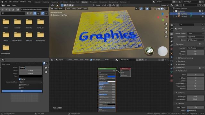
Task: Switch to rendered viewport shading
Action: point(164,9)
